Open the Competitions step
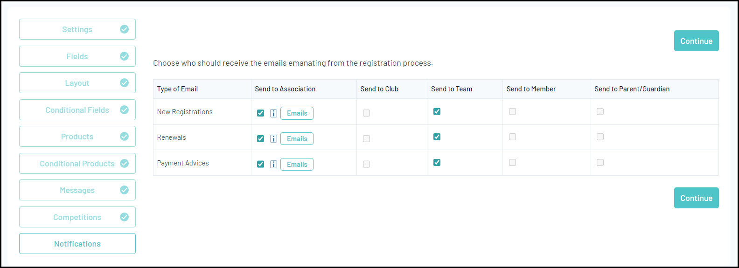Image resolution: width=739 pixels, height=268 pixels. 77,217
